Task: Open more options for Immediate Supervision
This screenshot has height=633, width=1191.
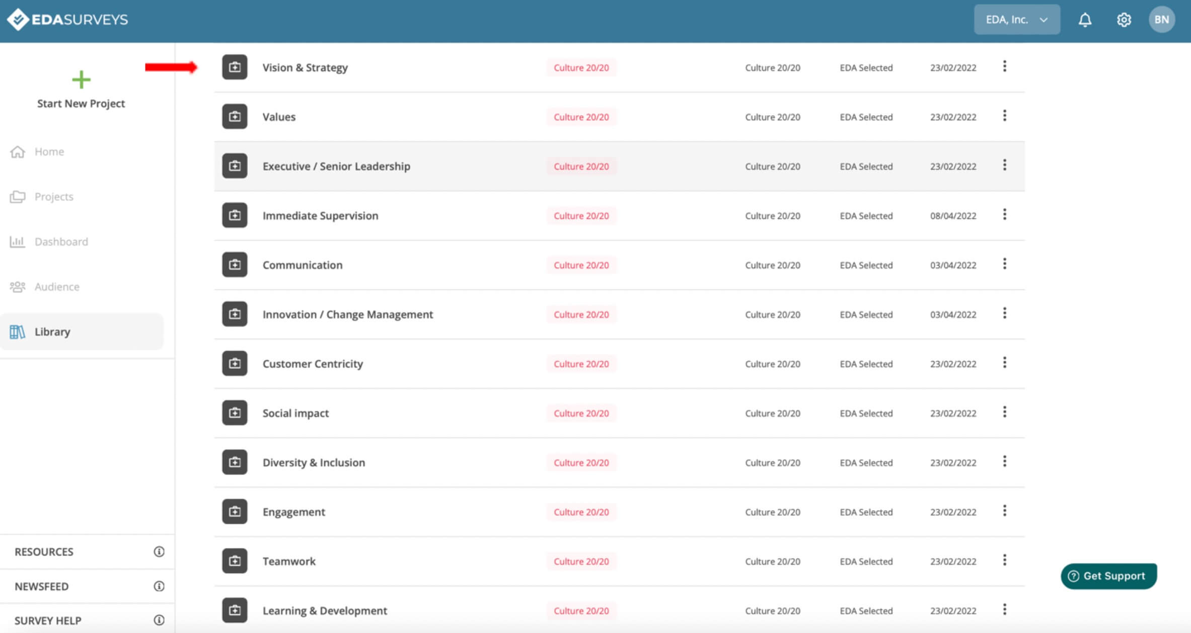Action: tap(1004, 214)
